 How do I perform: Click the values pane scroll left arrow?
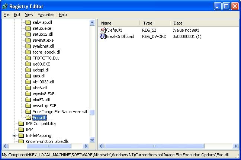(101, 146)
